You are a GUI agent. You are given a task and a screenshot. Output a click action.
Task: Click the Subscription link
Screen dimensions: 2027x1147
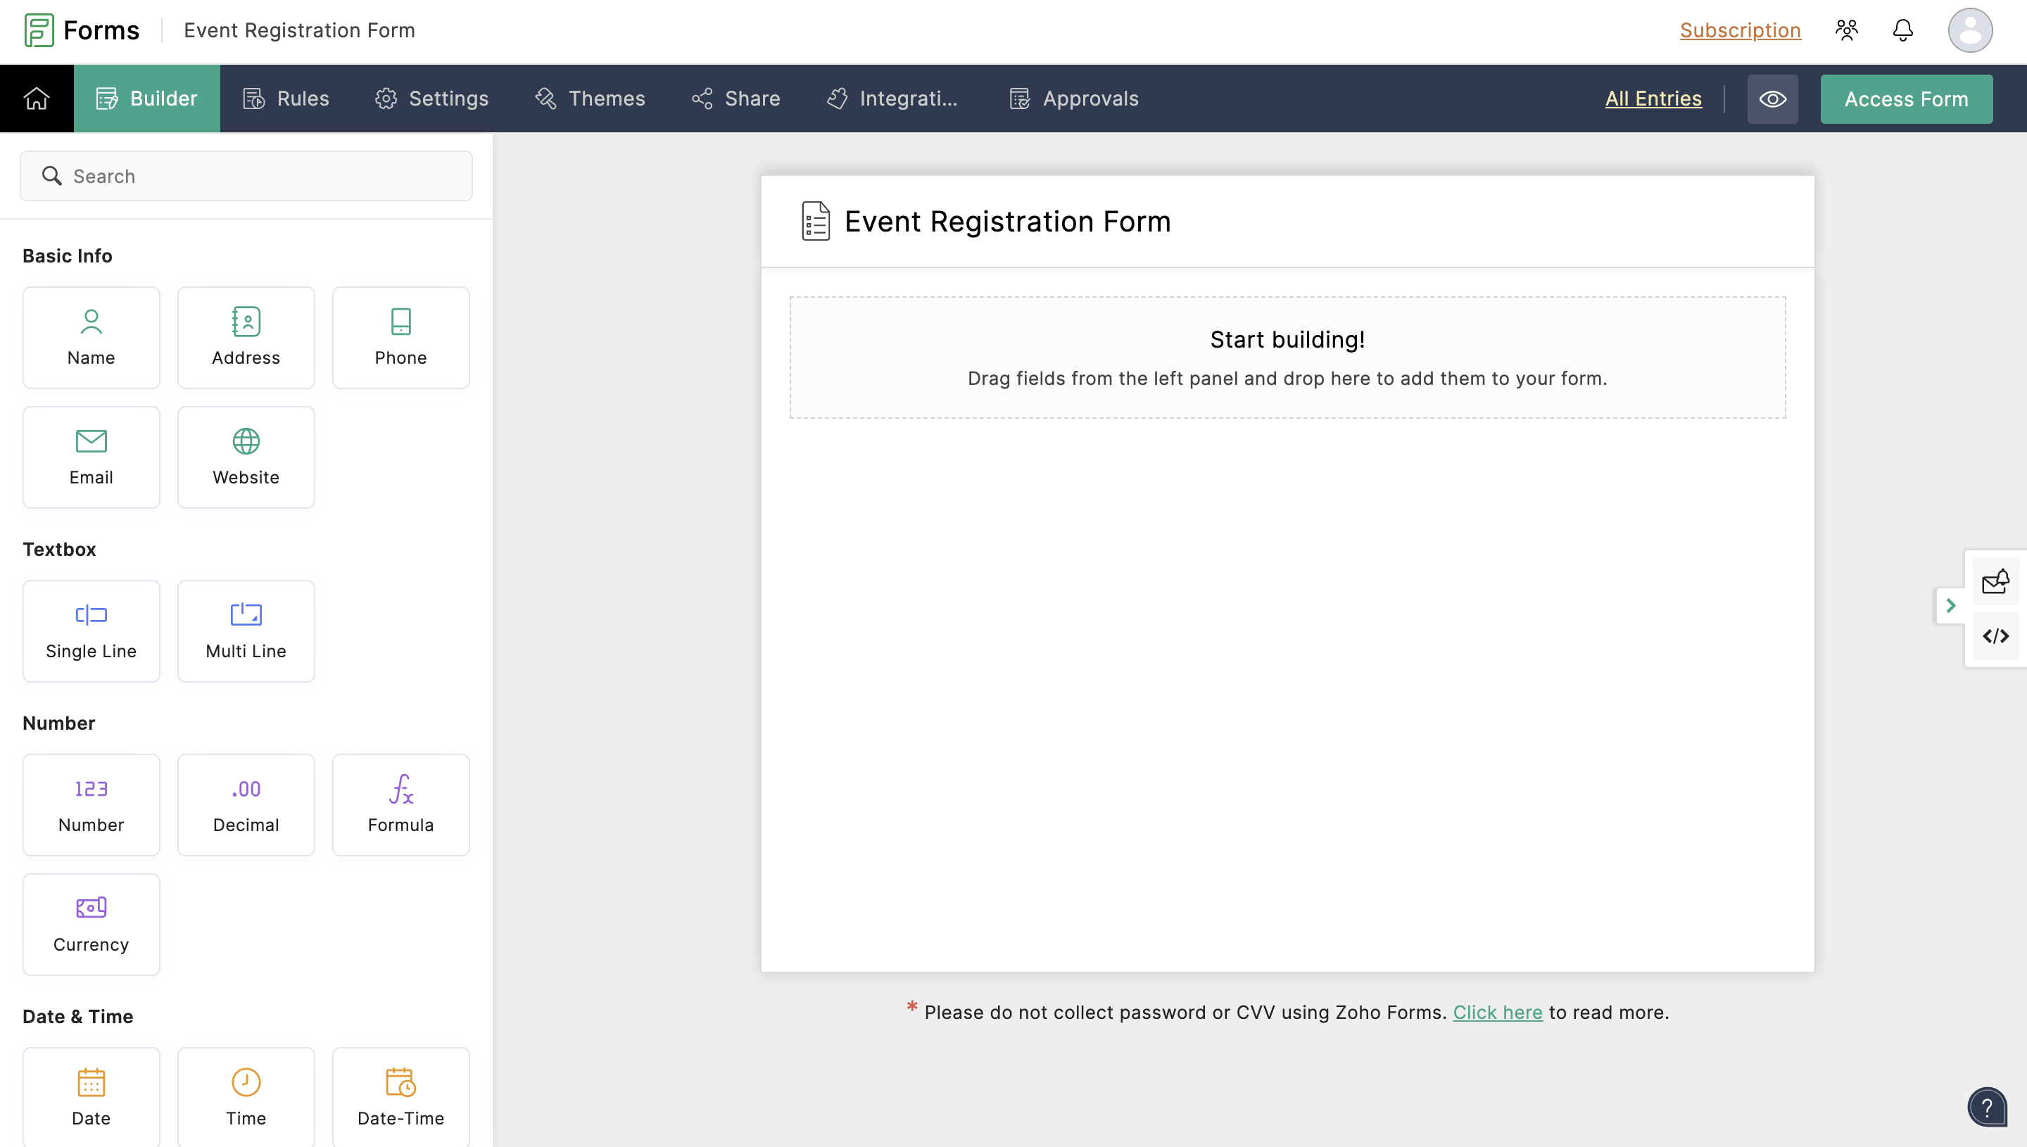tap(1739, 30)
